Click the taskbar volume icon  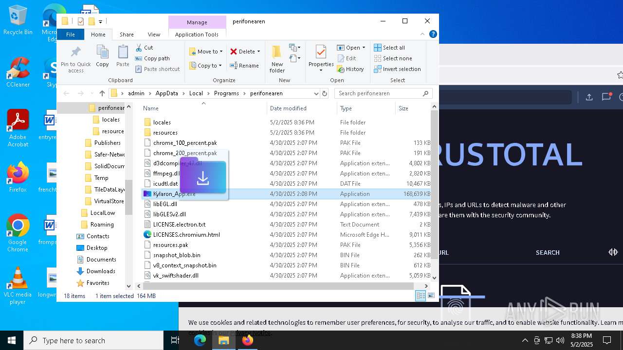tap(560, 340)
